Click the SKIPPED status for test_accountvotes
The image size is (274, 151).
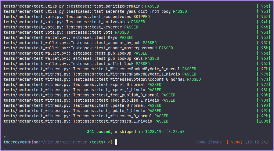[142, 17]
